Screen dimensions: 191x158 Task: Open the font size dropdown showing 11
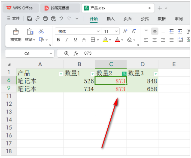[110, 31]
